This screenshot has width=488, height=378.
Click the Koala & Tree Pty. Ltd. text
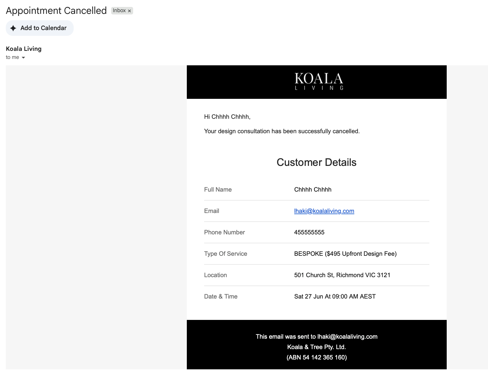click(x=316, y=347)
